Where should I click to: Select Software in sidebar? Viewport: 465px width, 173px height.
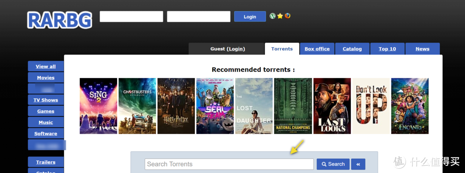click(46, 134)
